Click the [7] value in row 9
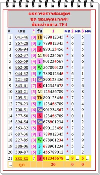Screen dimensions: 100x175 [x=34, y=85]
